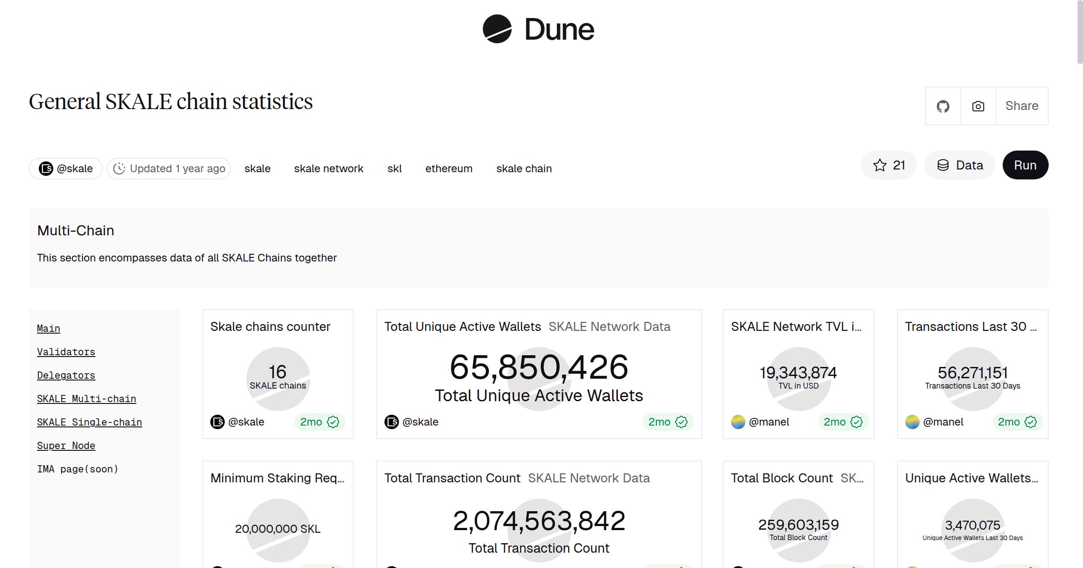Image resolution: width=1083 pixels, height=568 pixels.
Task: Click the clock icon next to Updated
Action: point(119,168)
